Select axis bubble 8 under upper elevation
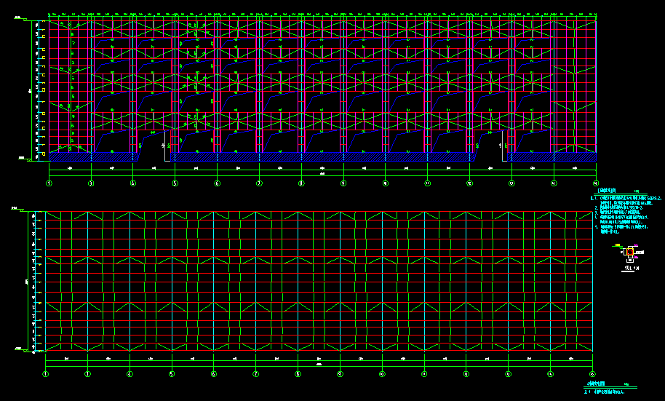This screenshot has width=665, height=401. click(x=301, y=183)
